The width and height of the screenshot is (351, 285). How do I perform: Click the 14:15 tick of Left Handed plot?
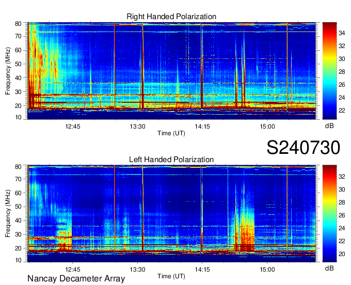(202, 270)
